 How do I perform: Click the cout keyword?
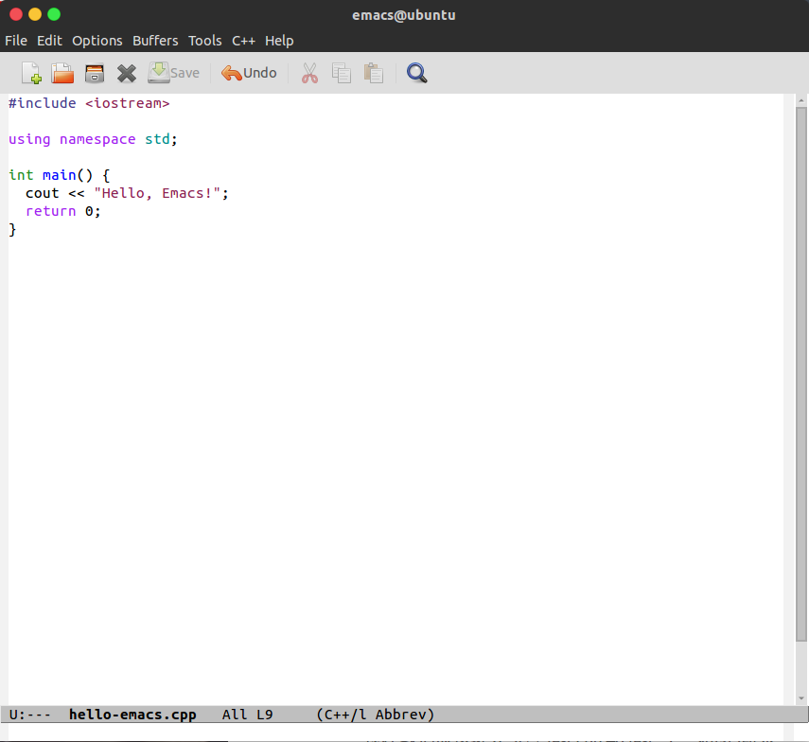point(43,193)
